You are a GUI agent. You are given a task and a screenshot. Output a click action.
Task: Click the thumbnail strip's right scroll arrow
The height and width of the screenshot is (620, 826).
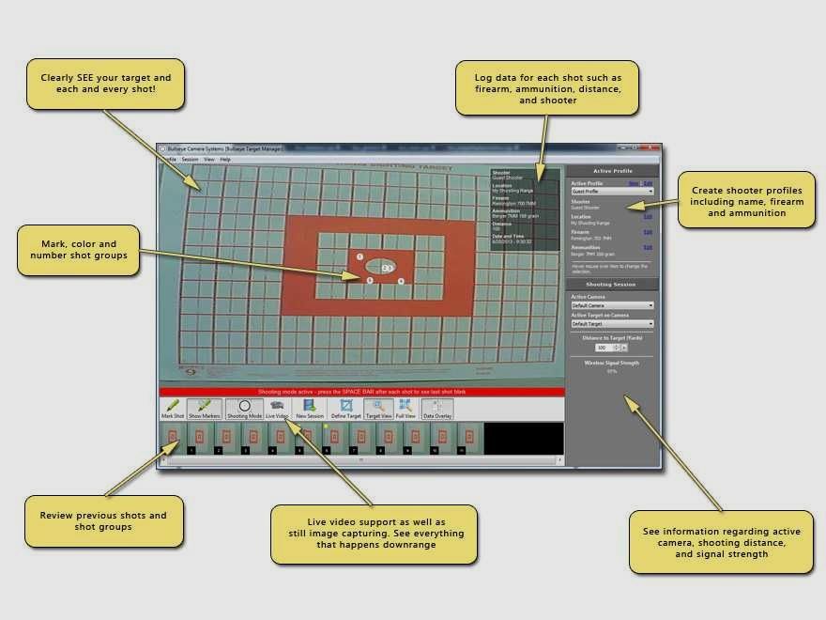[559, 460]
